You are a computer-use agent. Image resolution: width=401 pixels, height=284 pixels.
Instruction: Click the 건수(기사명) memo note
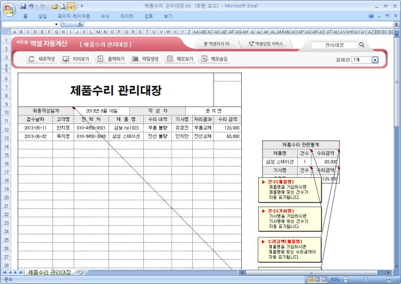tap(290, 219)
